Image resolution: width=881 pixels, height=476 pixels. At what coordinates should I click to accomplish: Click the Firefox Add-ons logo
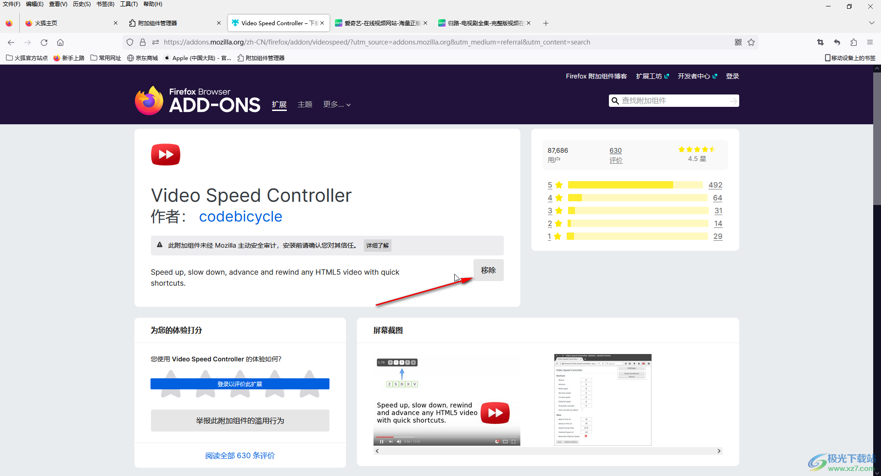[x=197, y=100]
